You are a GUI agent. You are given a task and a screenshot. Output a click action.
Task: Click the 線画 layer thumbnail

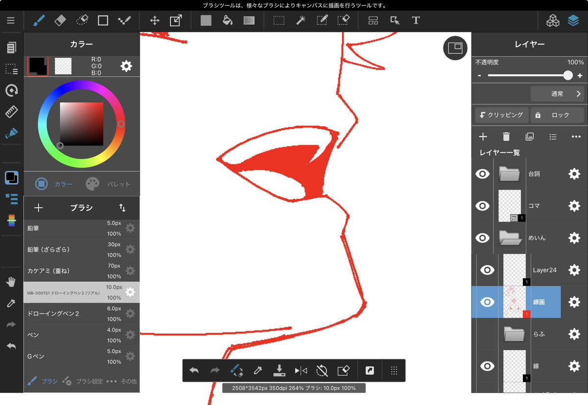tap(514, 302)
